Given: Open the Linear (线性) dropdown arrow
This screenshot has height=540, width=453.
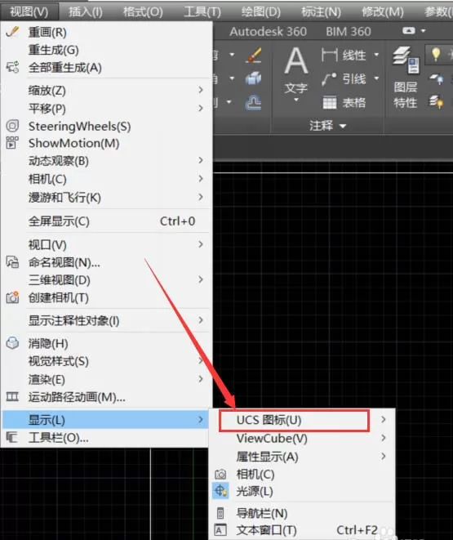Looking at the screenshot, I should click(376, 55).
